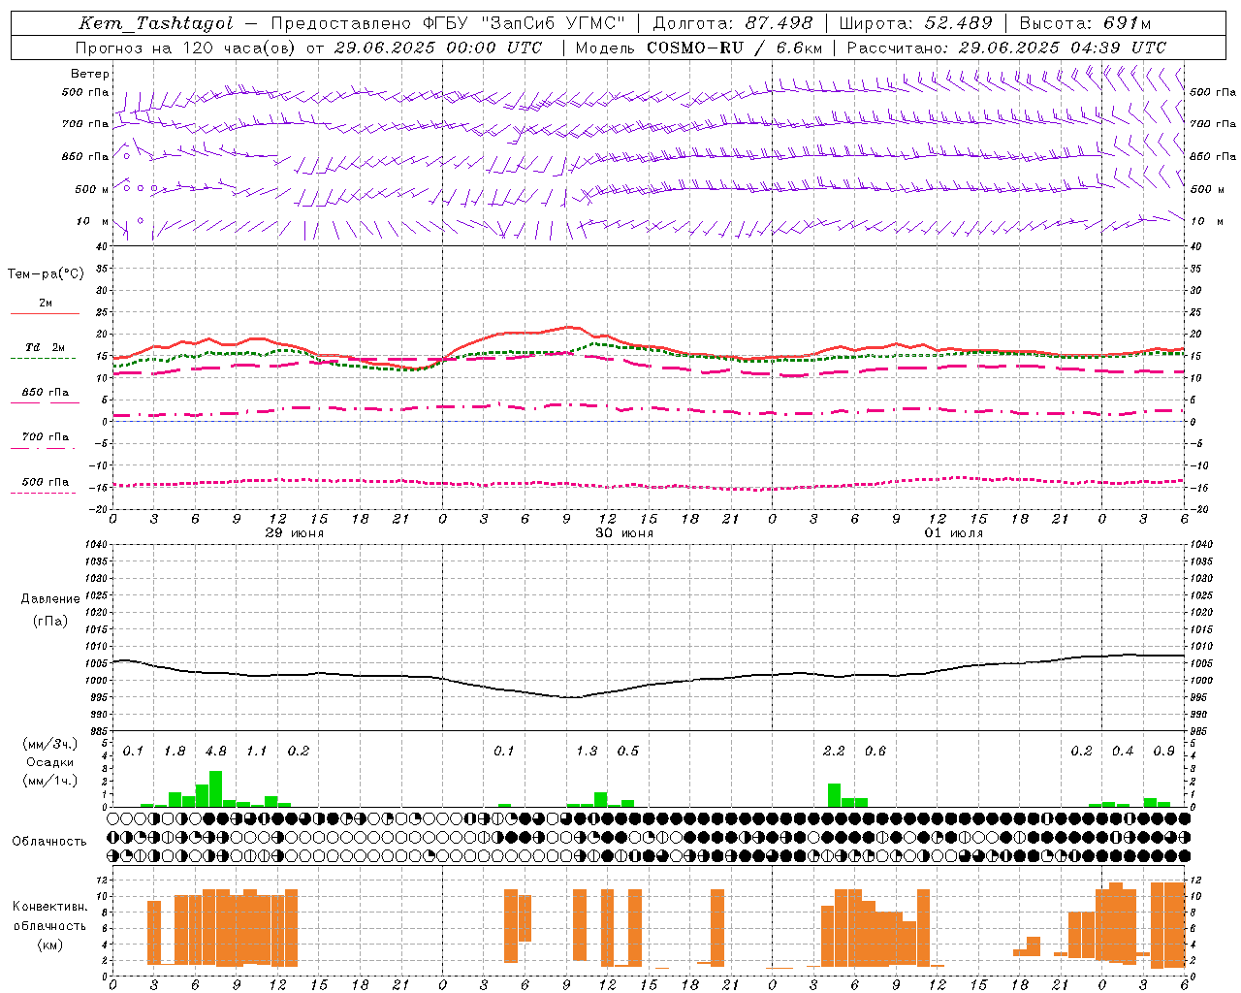The height and width of the screenshot is (993, 1241).
Task: Click the 1.3 precipitation total
Action: click(587, 752)
